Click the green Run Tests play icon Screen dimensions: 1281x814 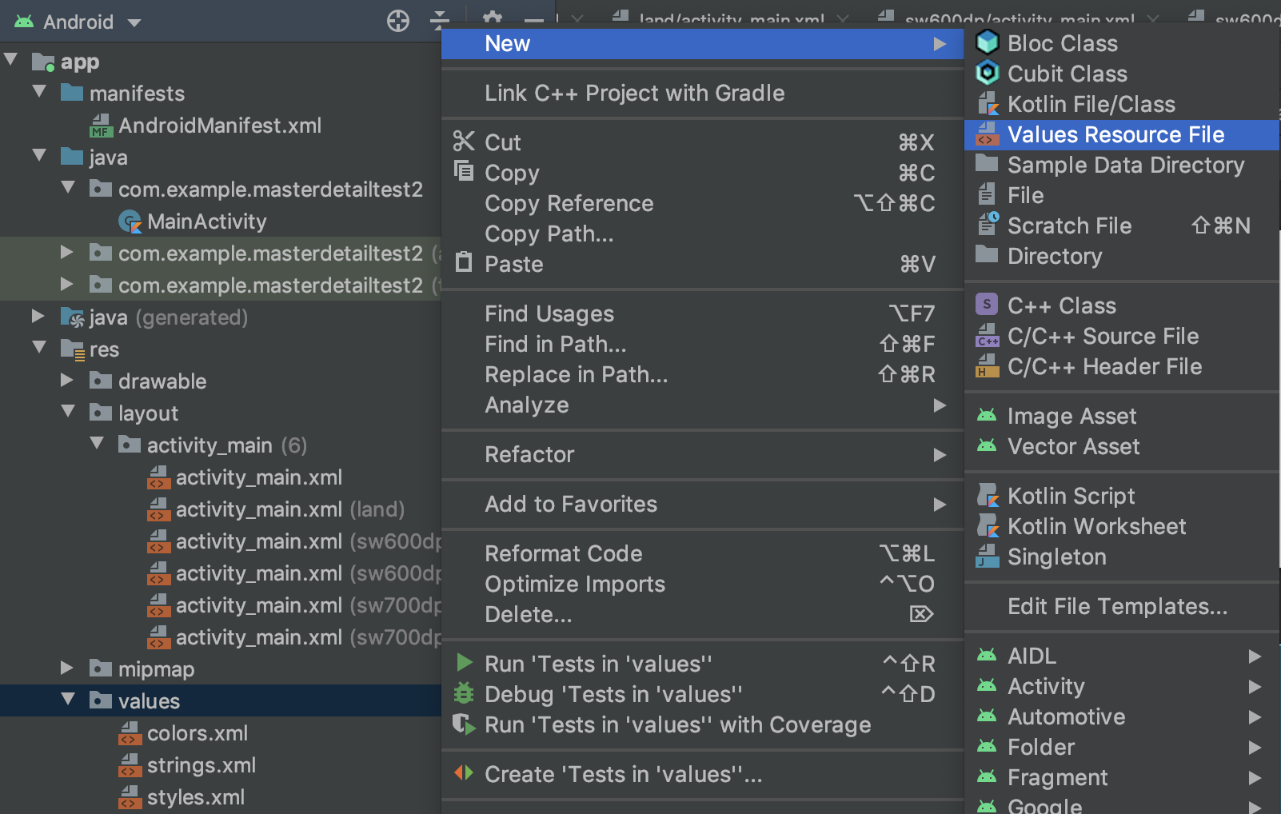pyautogui.click(x=464, y=663)
